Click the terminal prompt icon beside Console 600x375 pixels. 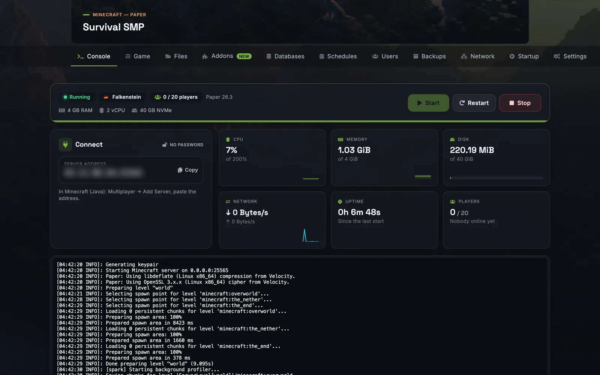(80, 56)
